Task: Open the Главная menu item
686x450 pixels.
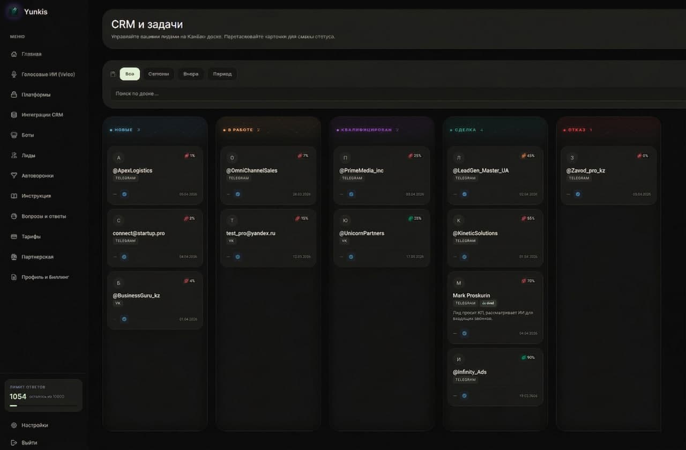Action: click(x=29, y=54)
